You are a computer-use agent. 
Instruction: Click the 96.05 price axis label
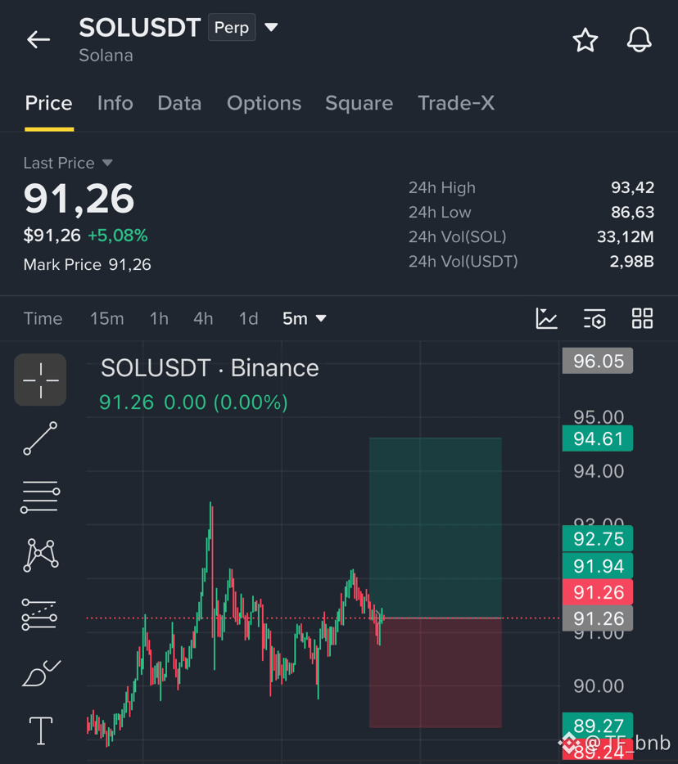coord(598,361)
